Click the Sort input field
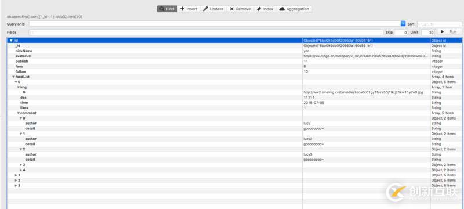Screen dimensions: 464x209 (440, 24)
